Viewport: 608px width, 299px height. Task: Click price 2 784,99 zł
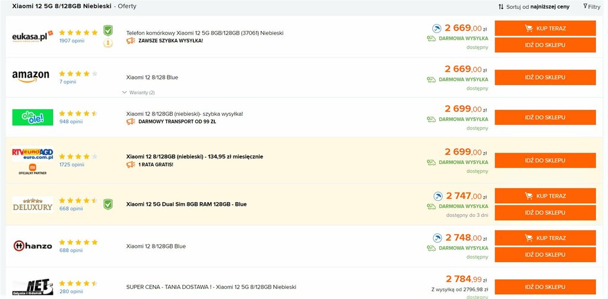coord(467,279)
